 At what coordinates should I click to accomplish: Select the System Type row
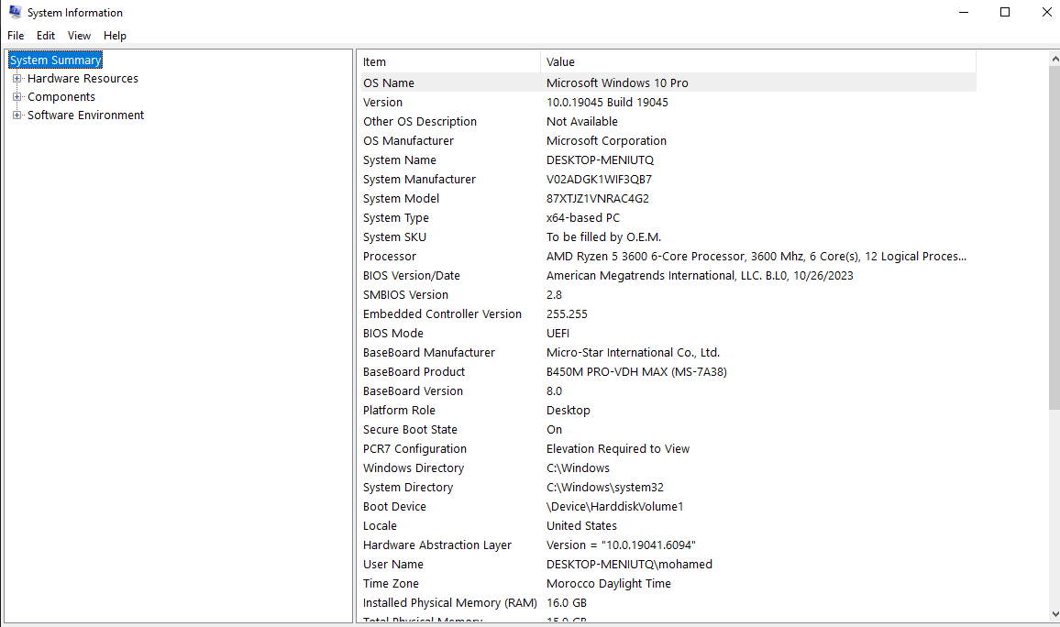pos(668,217)
